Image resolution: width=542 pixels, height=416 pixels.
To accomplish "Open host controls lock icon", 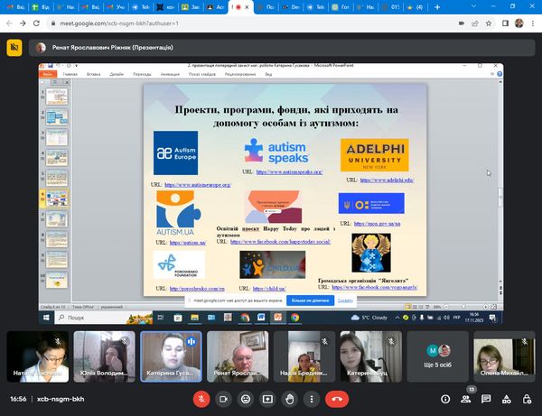I will [x=525, y=398].
